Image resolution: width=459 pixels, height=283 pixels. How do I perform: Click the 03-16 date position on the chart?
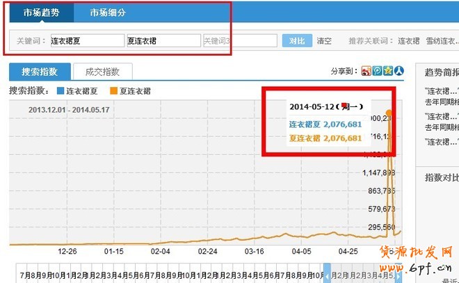click(x=254, y=251)
